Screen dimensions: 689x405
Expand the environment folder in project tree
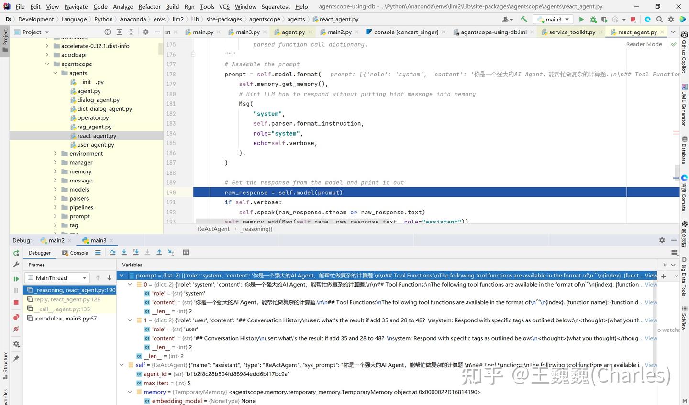click(x=55, y=154)
